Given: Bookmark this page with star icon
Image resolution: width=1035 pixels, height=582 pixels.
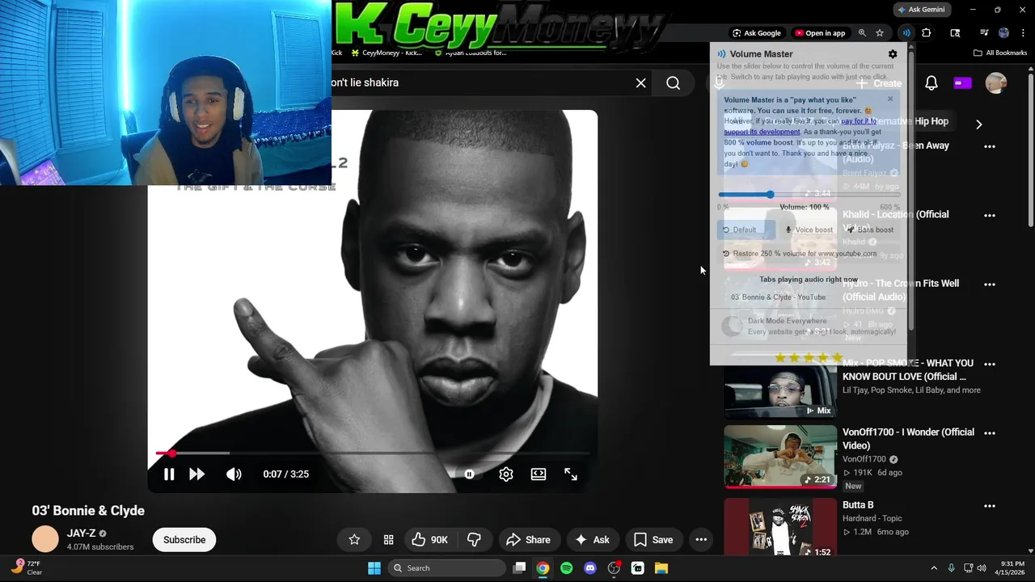Looking at the screenshot, I should click(x=880, y=33).
